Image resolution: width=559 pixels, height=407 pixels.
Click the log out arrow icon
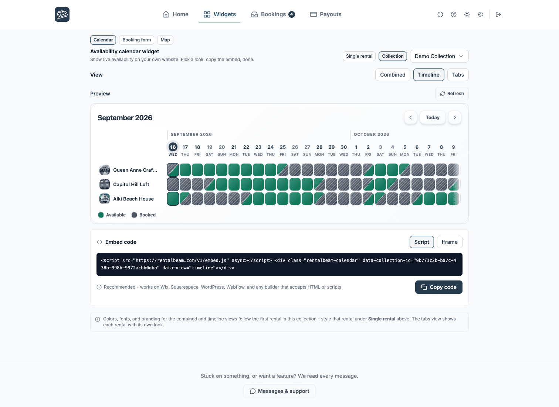point(498,14)
